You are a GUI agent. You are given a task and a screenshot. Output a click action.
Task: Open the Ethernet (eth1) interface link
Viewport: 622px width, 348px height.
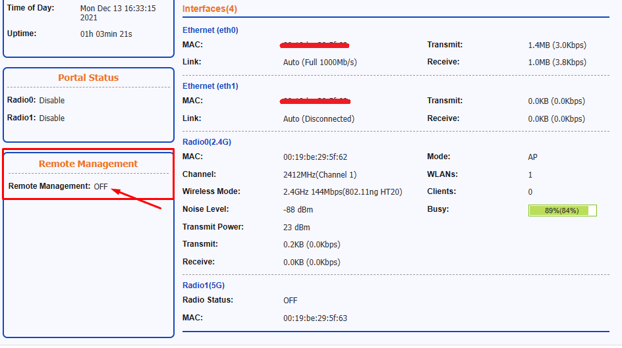click(210, 86)
